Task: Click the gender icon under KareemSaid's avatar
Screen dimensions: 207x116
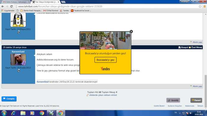Action: pyautogui.click(x=19, y=70)
